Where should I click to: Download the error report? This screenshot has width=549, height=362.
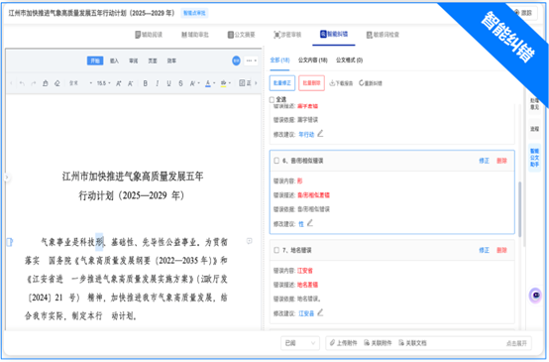pyautogui.click(x=341, y=83)
